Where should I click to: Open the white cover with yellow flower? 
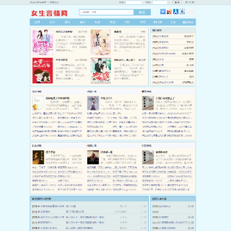[38, 103]
